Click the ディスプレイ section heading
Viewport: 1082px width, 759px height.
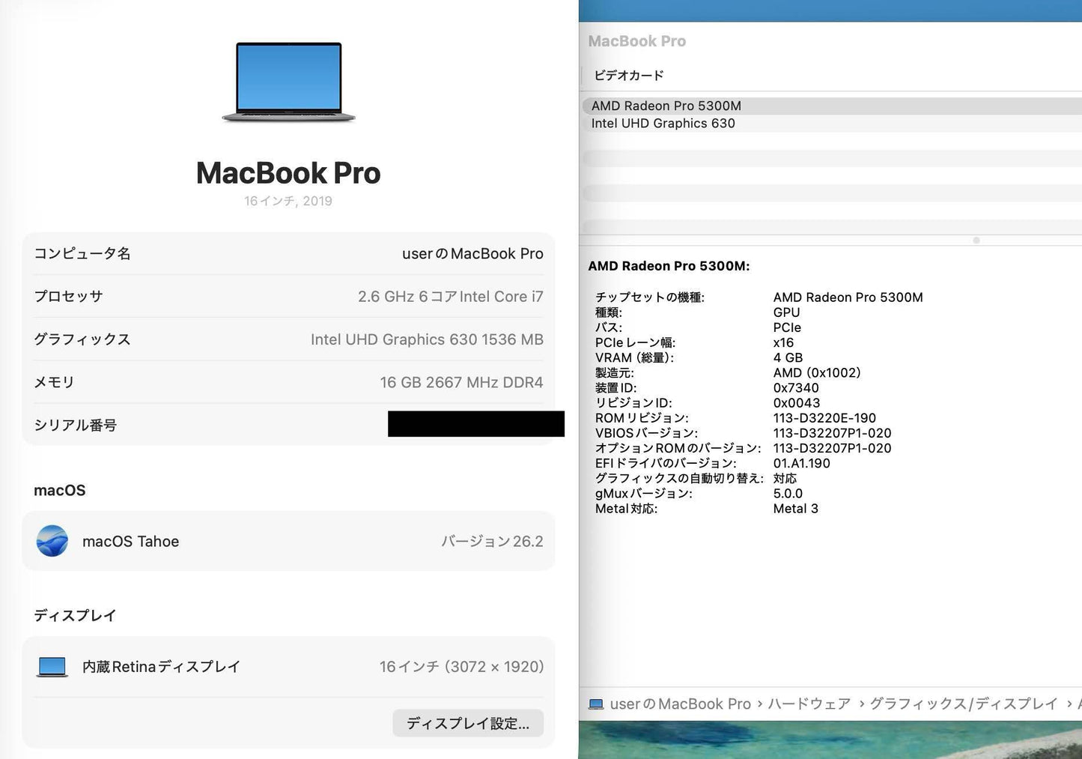pos(75,615)
